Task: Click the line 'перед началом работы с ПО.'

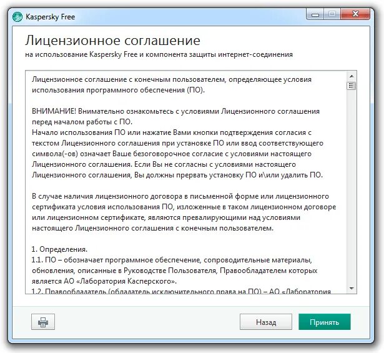Action: (x=82, y=122)
